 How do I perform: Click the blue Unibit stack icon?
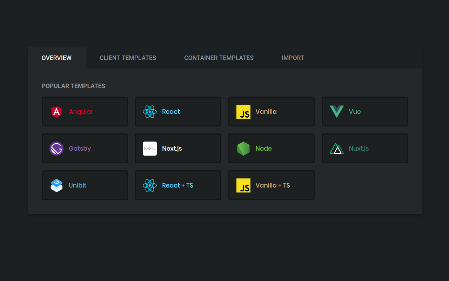point(56,185)
